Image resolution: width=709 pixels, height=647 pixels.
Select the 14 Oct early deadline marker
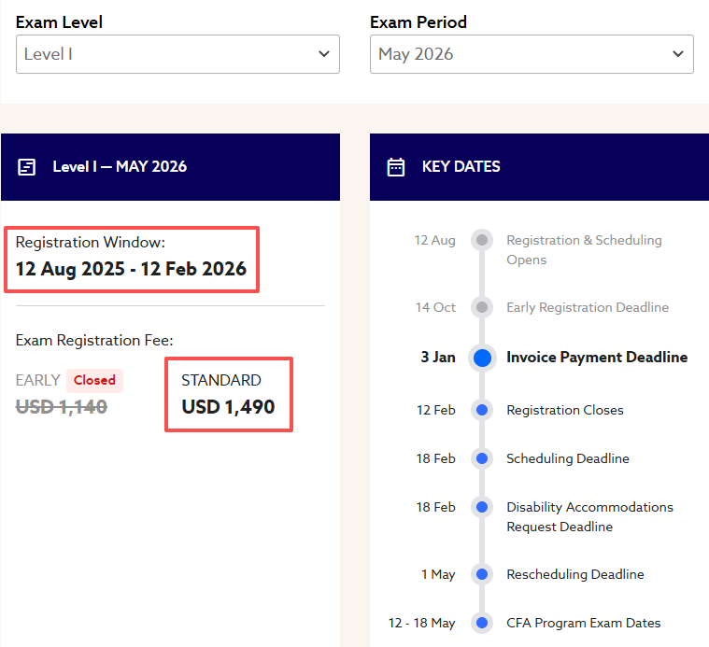tap(482, 307)
